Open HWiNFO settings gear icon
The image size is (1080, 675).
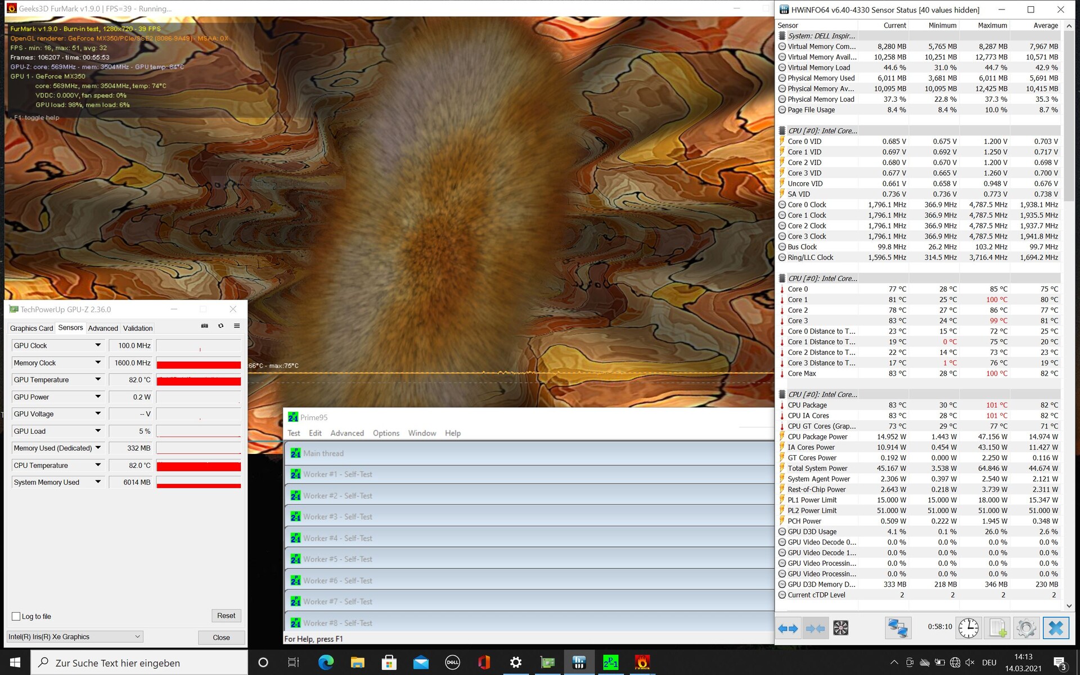[1025, 628]
